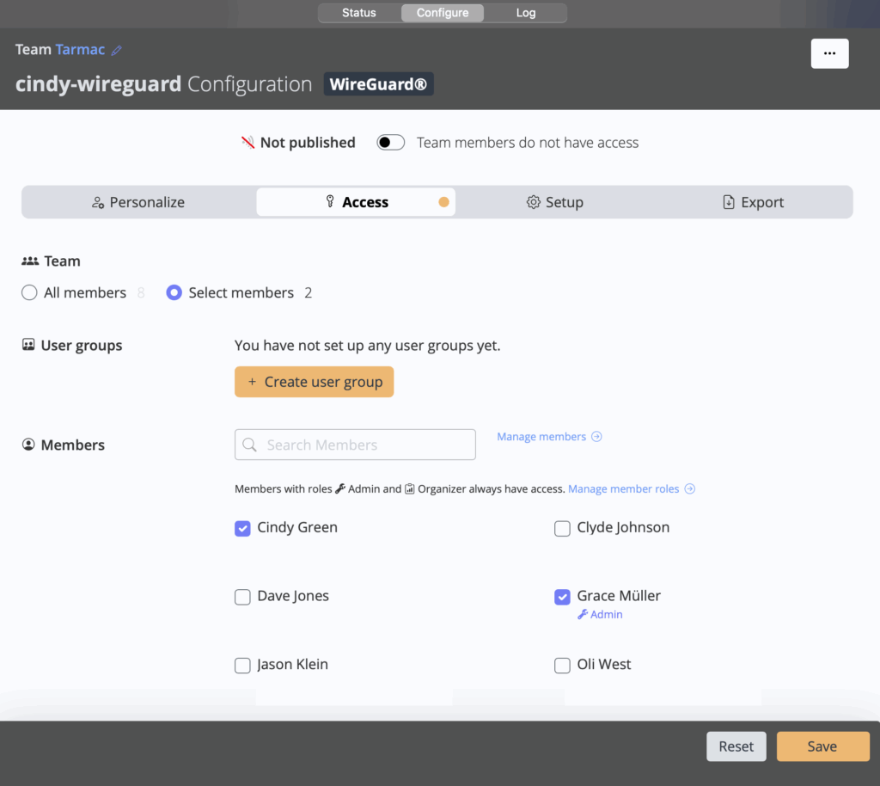Click the pencil edit icon beside Tarmac

tap(117, 51)
